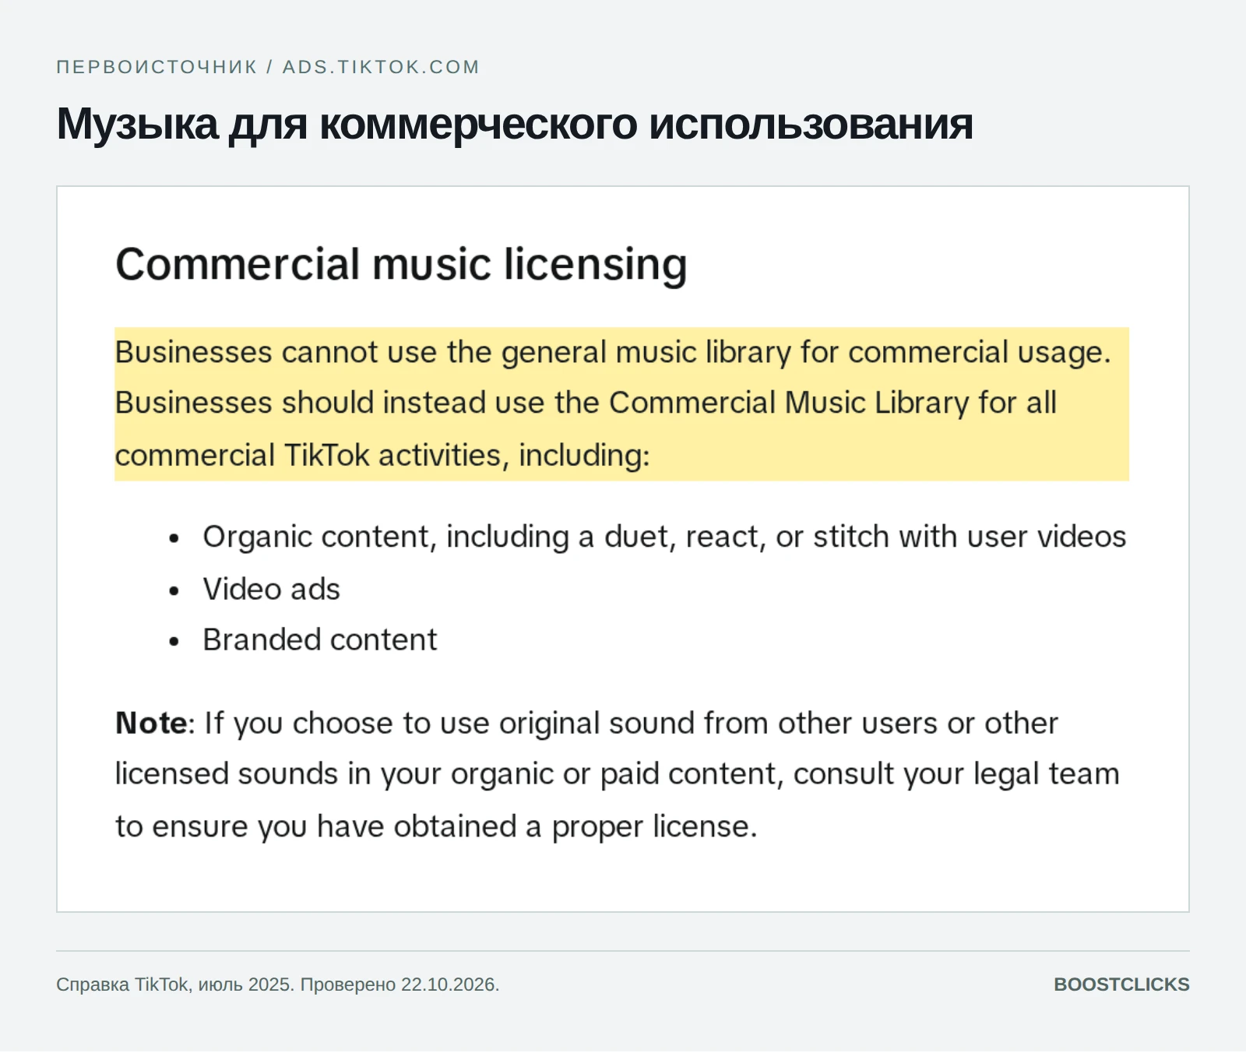
Task: Click the source label ПЕРВОИСТОЧНИК / ADS.TIKTOK.COM
Action: pos(267,67)
